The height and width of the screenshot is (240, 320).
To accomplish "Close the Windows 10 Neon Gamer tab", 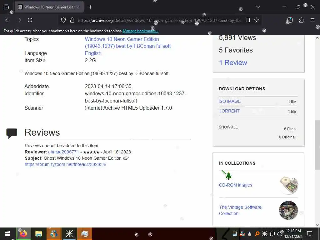I will tap(78, 7).
